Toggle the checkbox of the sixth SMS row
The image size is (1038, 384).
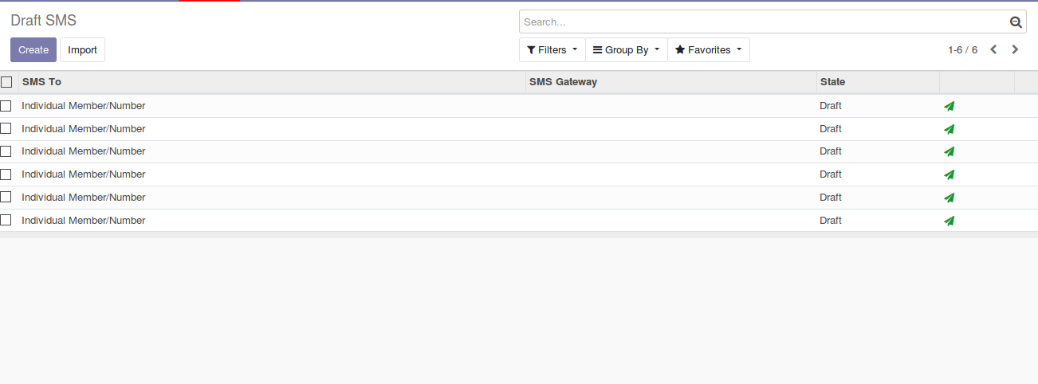click(x=6, y=220)
